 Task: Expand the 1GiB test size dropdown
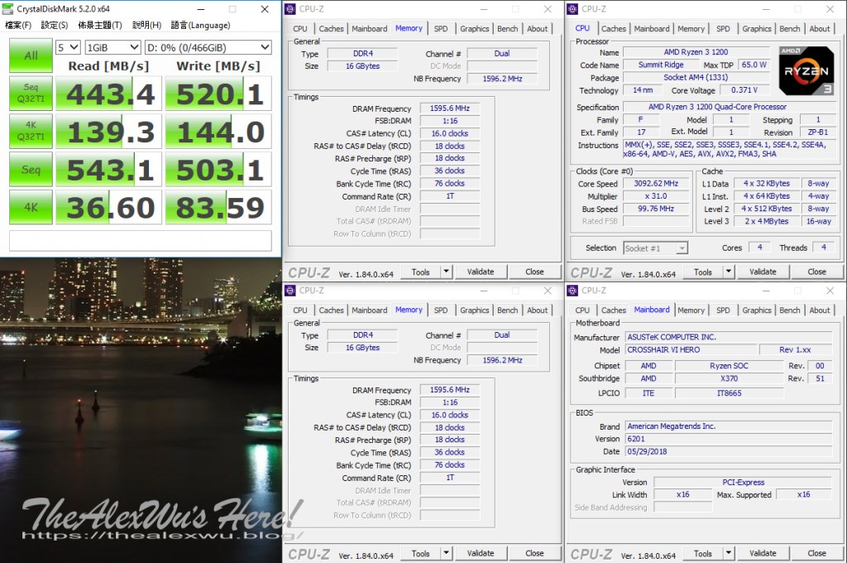(x=112, y=47)
